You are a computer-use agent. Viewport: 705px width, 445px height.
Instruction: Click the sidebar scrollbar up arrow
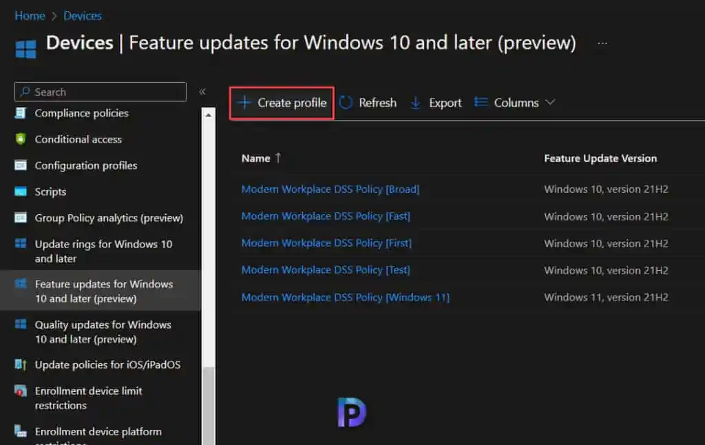(208, 115)
